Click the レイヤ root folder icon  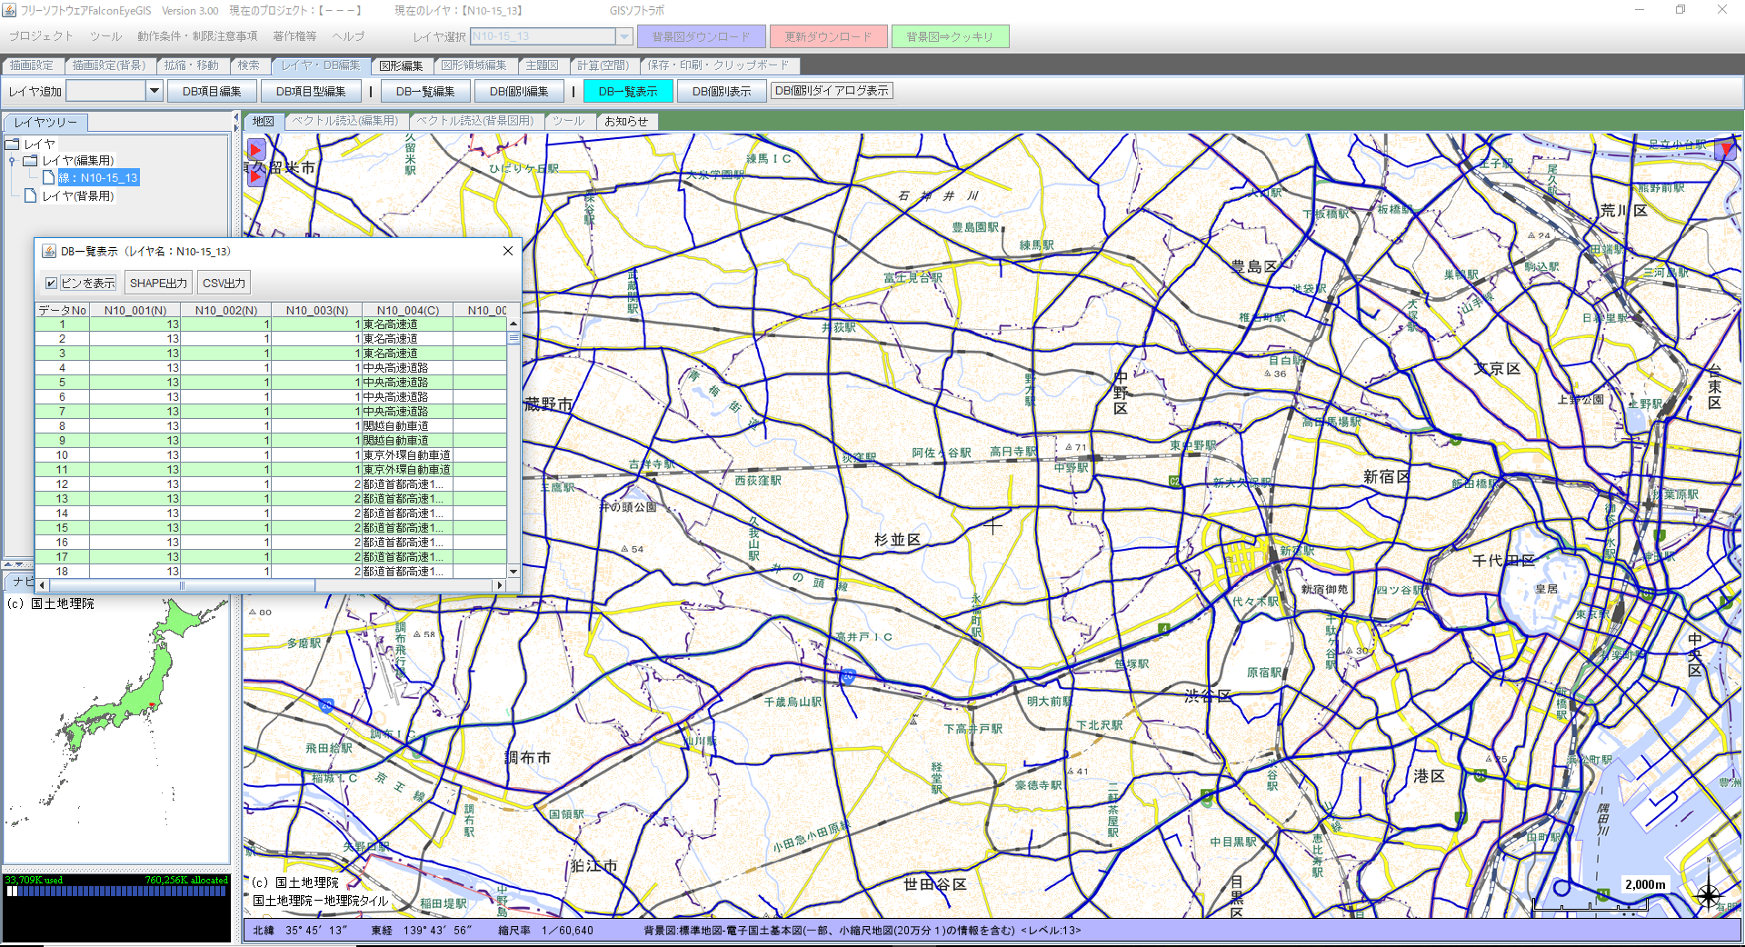tap(13, 144)
